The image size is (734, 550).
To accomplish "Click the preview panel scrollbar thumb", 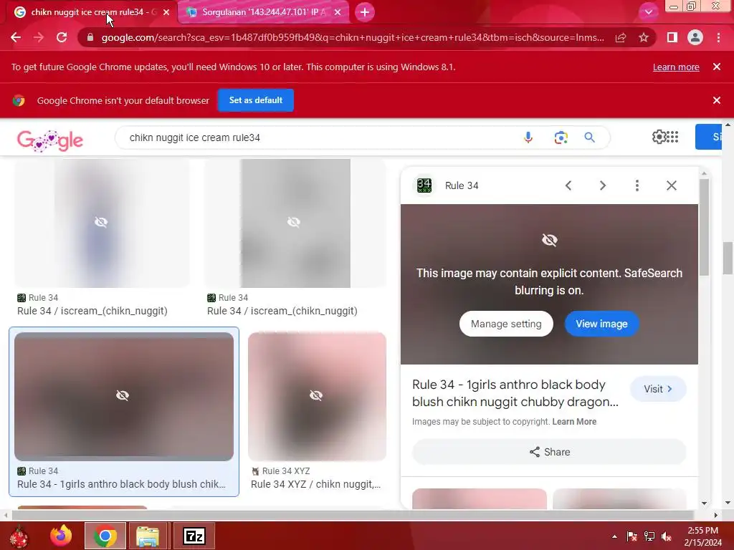I will (x=704, y=227).
